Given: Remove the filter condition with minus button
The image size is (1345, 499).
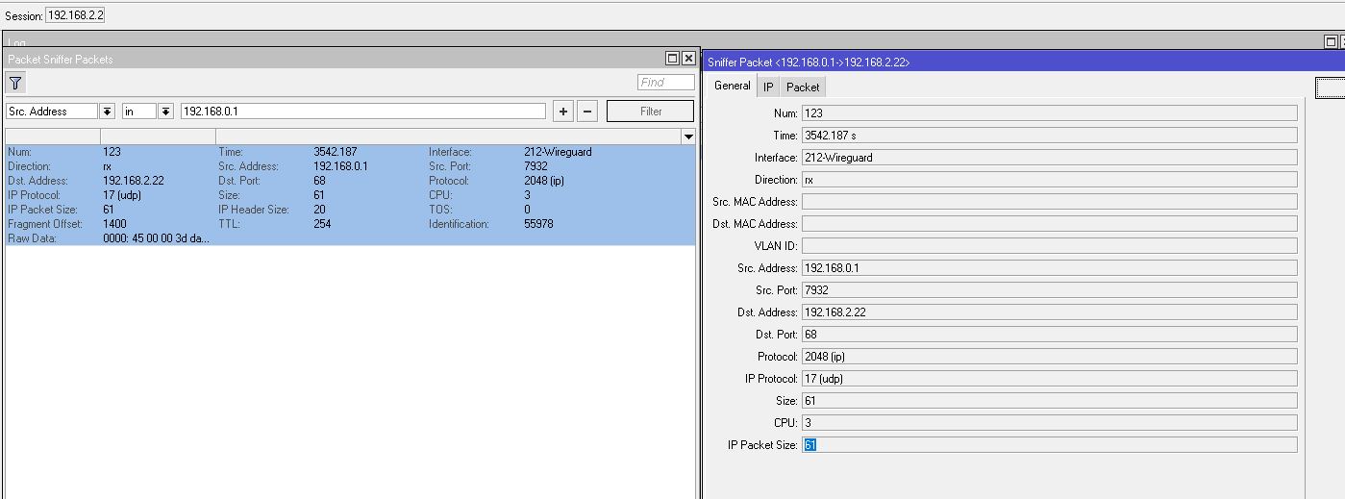Looking at the screenshot, I should click(588, 112).
